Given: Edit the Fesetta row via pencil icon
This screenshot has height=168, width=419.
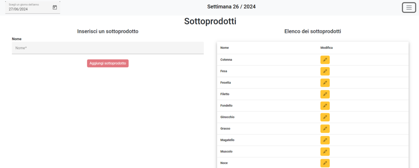Looking at the screenshot, I should click(325, 83).
